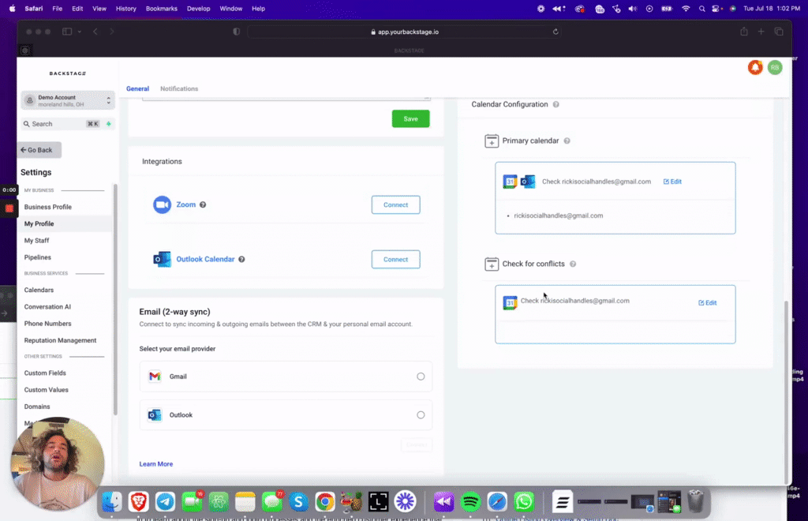
Task: Click the Calendar Configuration help icon
Action: (x=556, y=105)
